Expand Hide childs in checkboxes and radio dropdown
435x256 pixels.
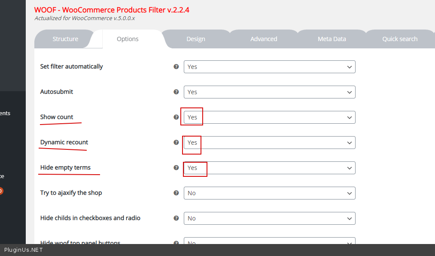pos(269,218)
